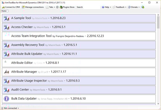Screen dimensions: 161x110
Task: Click the Access Checker tool icon
Action: click(7, 27)
